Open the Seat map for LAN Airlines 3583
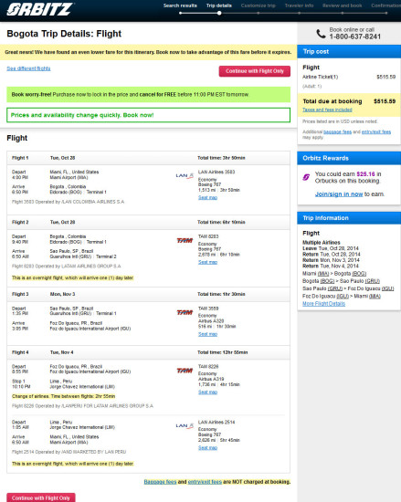This screenshot has height=502, width=401. pos(207,197)
